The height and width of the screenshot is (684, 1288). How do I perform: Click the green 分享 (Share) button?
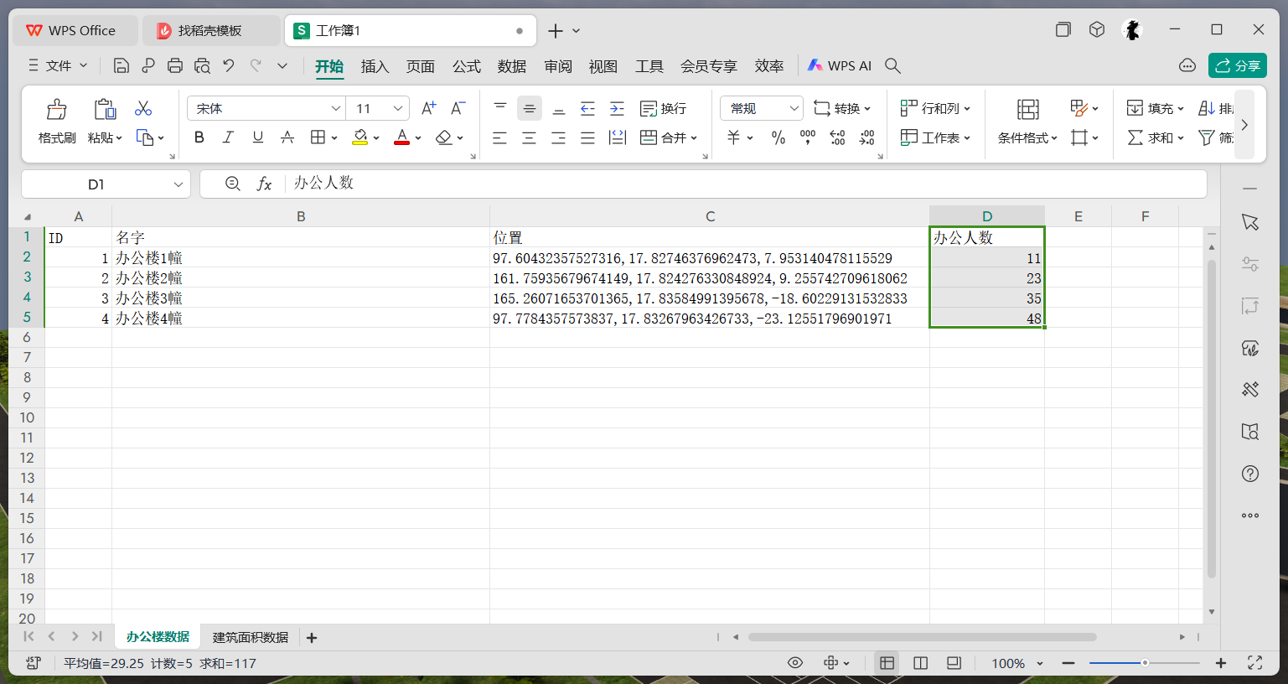tap(1237, 65)
